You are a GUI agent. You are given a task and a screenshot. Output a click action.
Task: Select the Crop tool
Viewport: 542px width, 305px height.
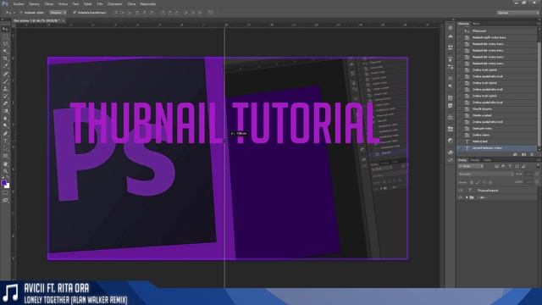[x=5, y=58]
